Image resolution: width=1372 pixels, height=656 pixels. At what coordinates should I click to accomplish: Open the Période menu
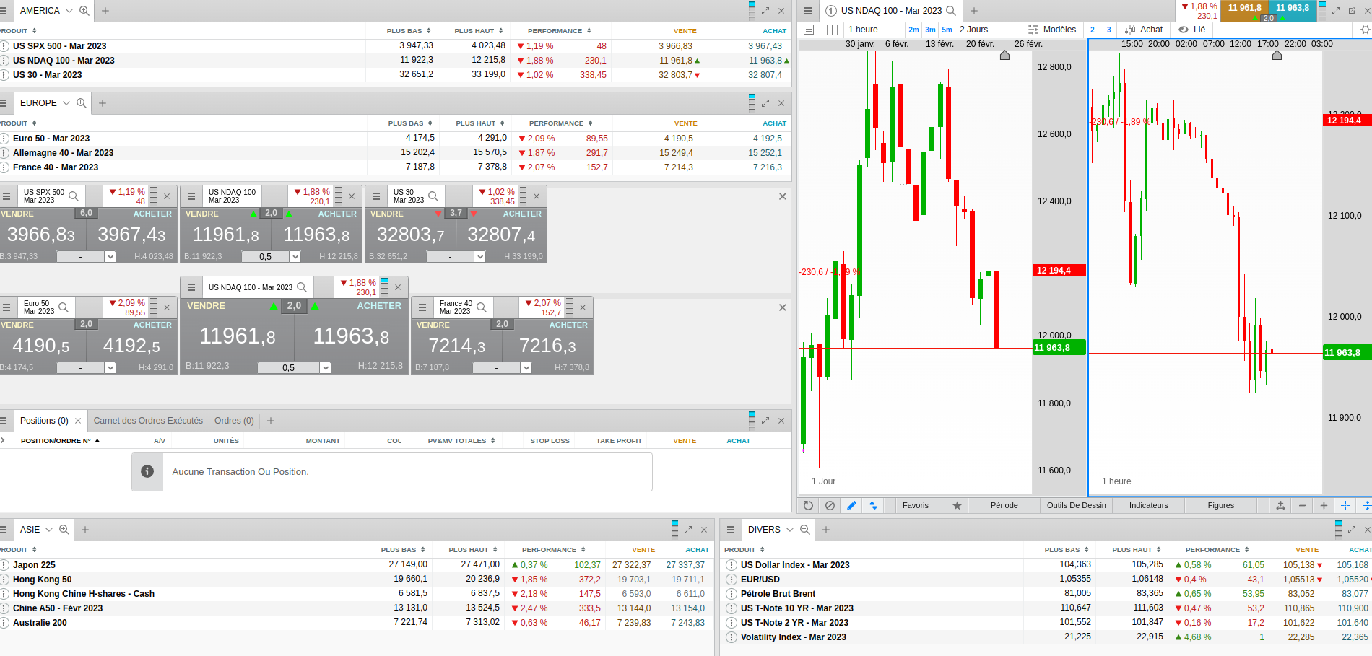point(1004,506)
